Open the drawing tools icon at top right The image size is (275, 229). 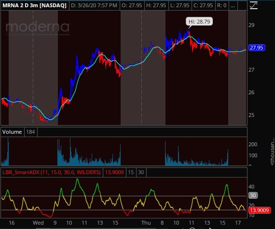coord(254,5)
